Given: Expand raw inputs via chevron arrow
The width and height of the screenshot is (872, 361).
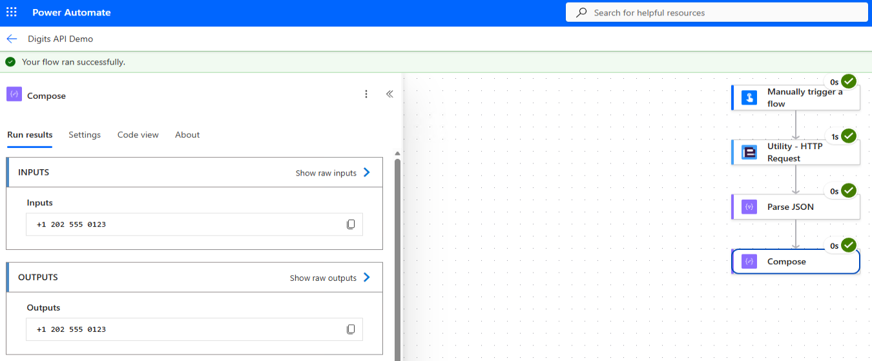Looking at the screenshot, I should tap(367, 172).
